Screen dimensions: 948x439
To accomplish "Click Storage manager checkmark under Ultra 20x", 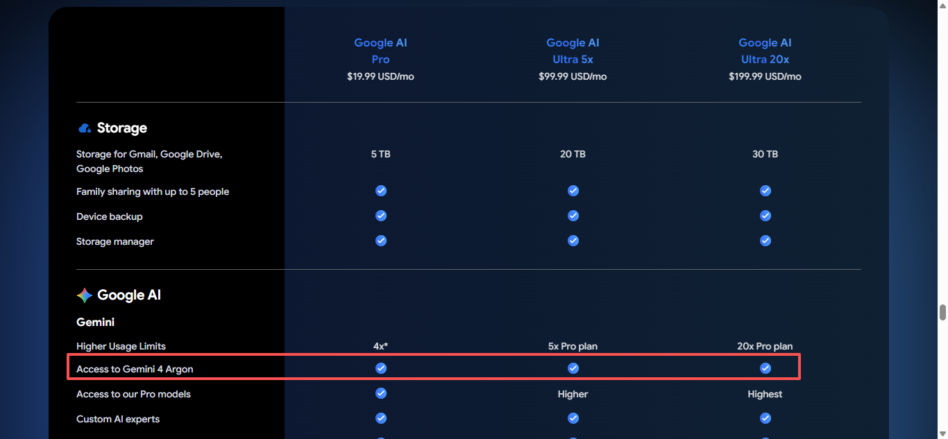I will click(765, 241).
